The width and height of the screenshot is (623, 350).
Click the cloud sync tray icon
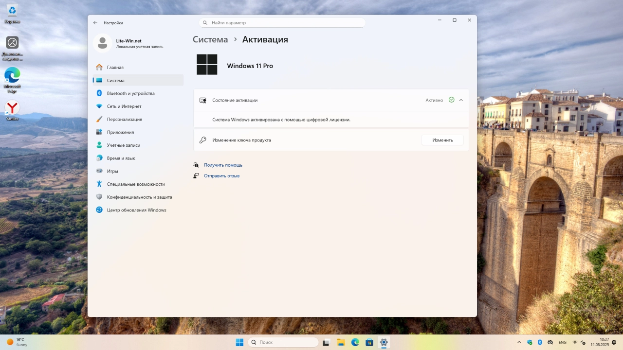[550, 342]
